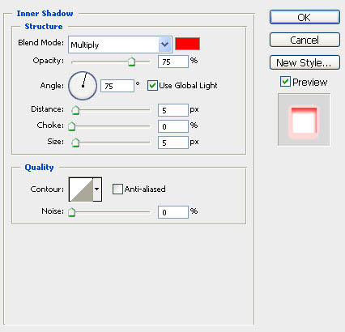Click the Opacity percent input field
Image resolution: width=345 pixels, height=332 pixels.
click(x=173, y=62)
